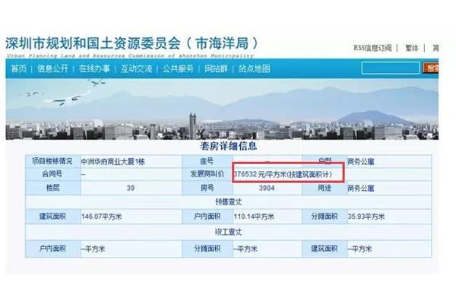Image resolution: width=456 pixels, height=304 pixels.
Task: Click the 用途 label cell
Action: (x=325, y=188)
